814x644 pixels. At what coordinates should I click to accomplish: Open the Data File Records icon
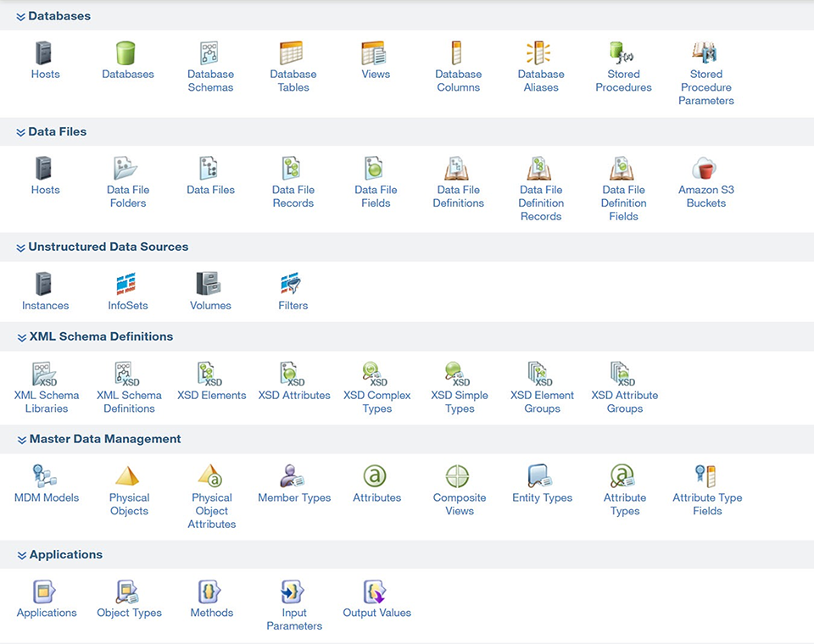[x=291, y=169]
